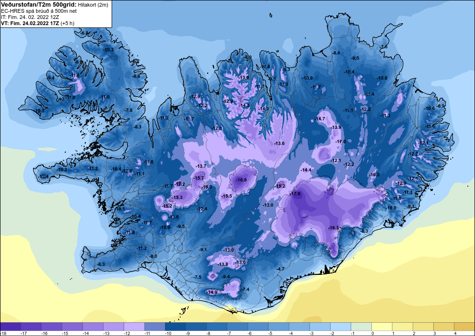
Task: Click the legend value label 0
Action: coord(373,333)
